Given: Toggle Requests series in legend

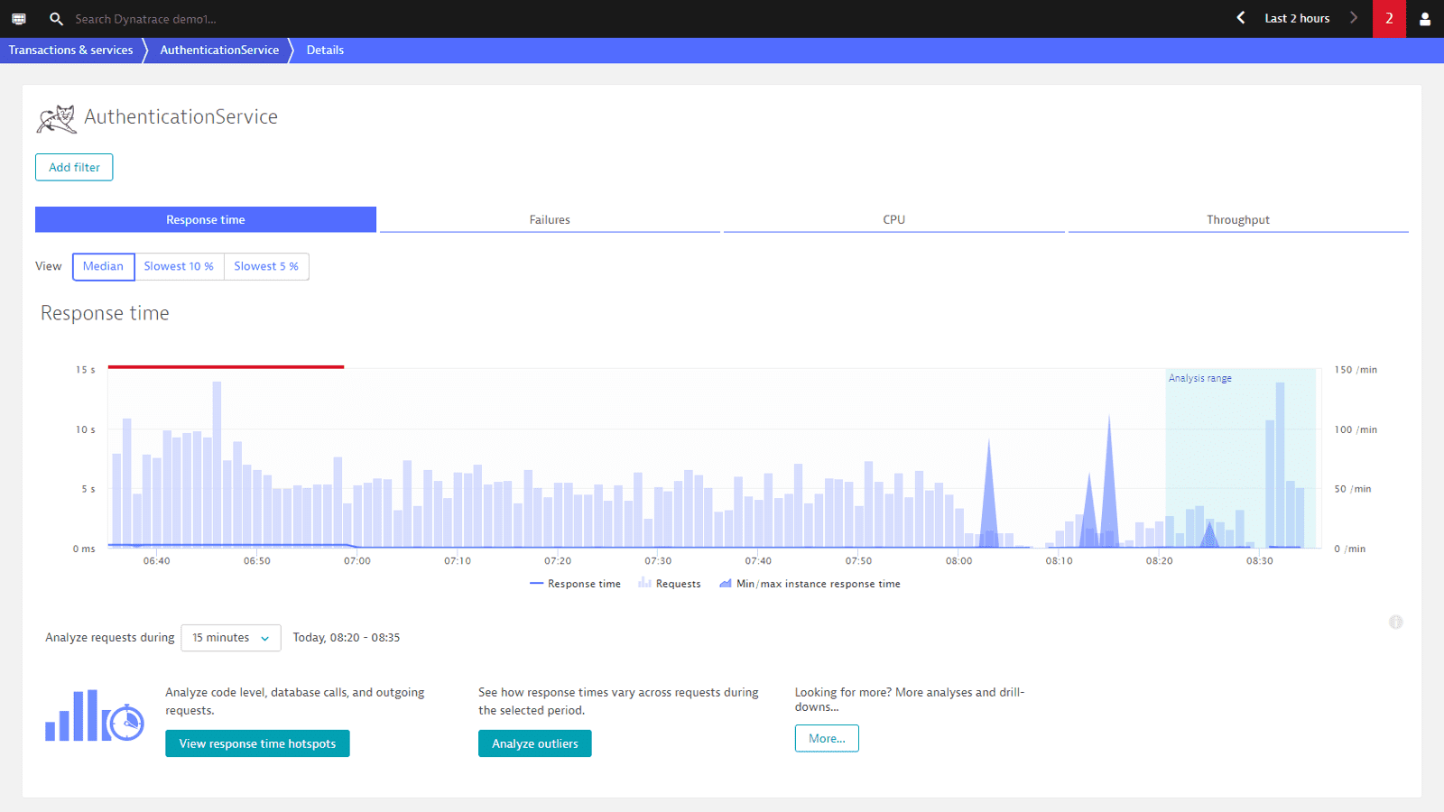Looking at the screenshot, I should pos(669,584).
